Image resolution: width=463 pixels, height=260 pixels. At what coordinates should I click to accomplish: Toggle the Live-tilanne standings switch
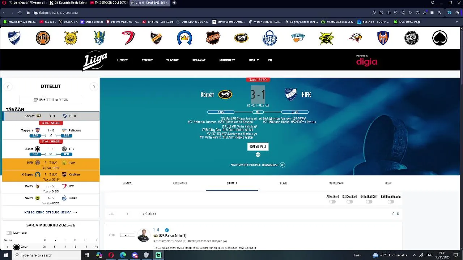point(9,233)
